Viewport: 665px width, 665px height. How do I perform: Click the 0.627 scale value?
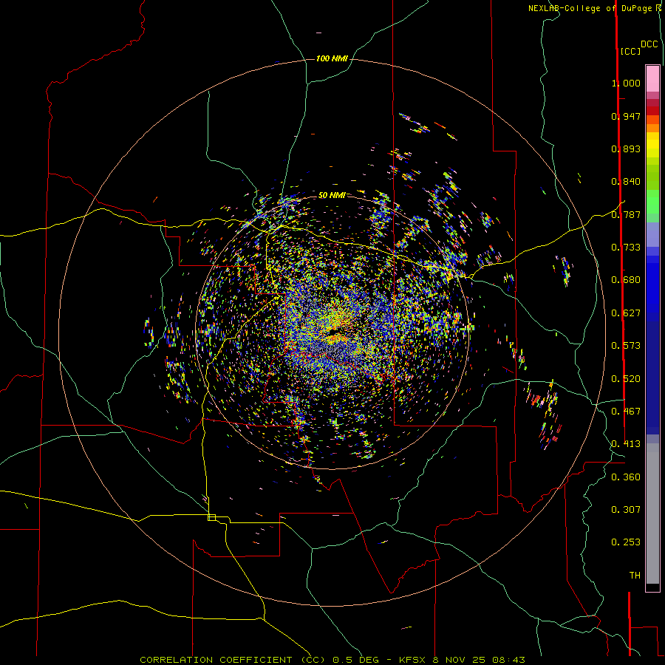[x=626, y=313]
